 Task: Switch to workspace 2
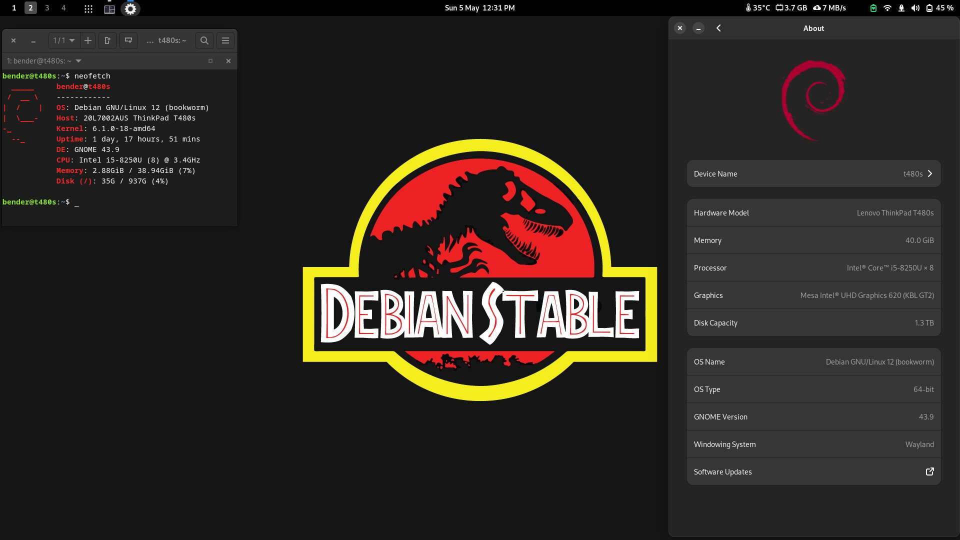(x=30, y=8)
